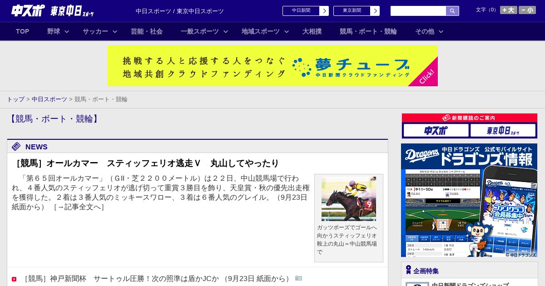Viewport: 545px width, 286px height.
Task: Increase text size with ＋大 button
Action: [x=509, y=10]
